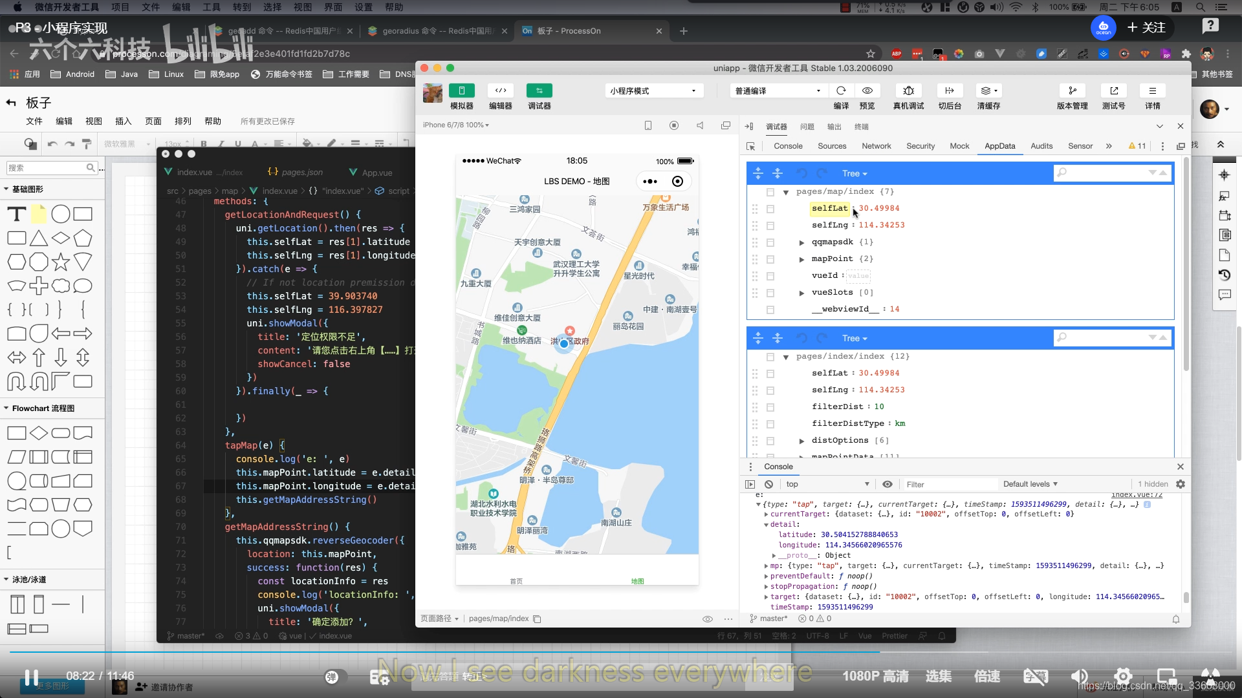Click the 模拟器 simulator toggle icon

461,90
